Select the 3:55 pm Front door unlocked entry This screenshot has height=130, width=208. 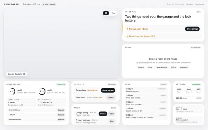pos(146,103)
